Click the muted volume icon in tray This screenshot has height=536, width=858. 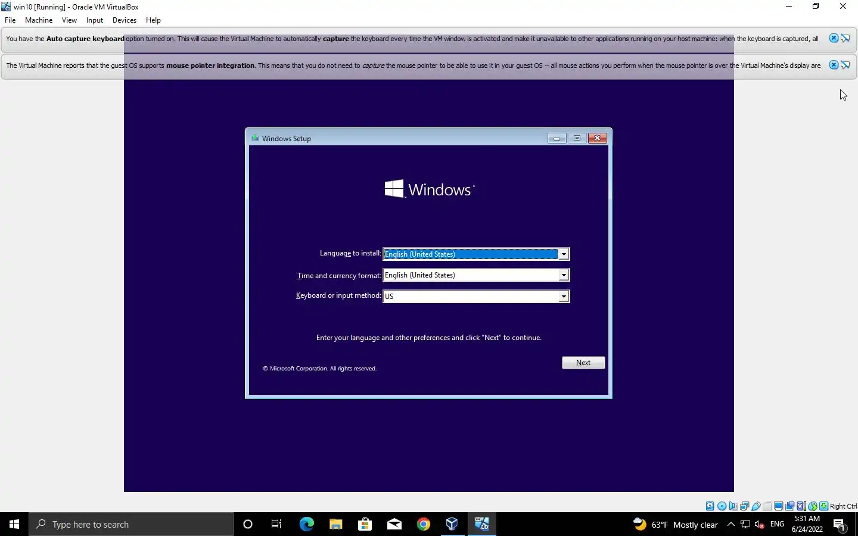click(x=760, y=525)
